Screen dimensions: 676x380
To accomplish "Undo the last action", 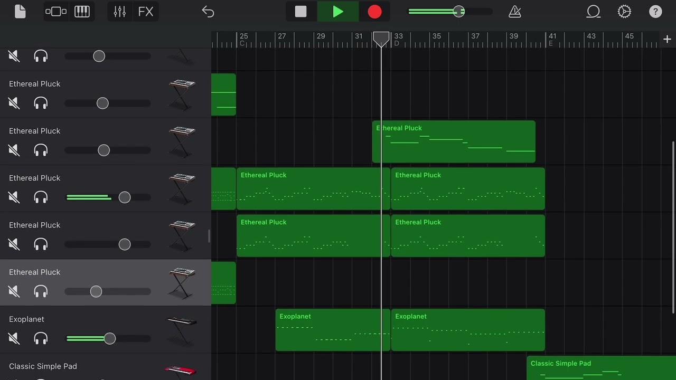I will [x=208, y=12].
